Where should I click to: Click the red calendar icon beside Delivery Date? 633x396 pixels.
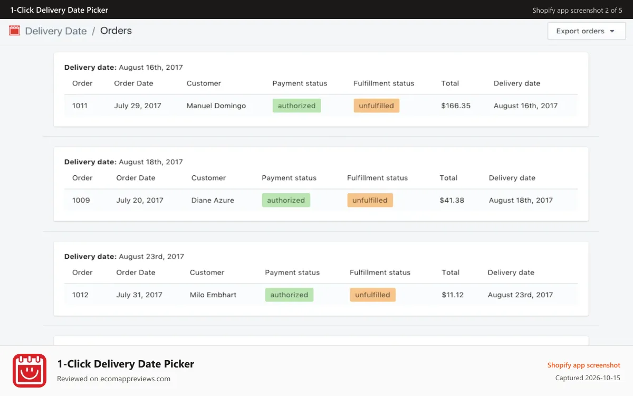coord(14,31)
